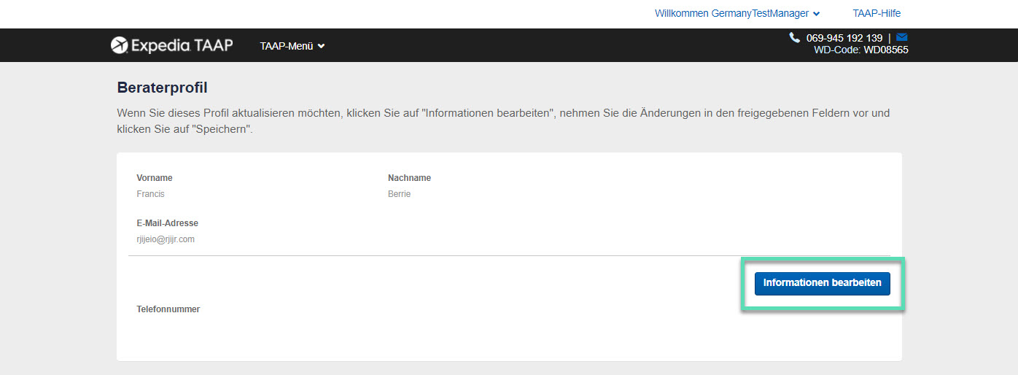Click phone number 069-945 192 139
Viewport: 1018px width, 375px height.
(844, 38)
